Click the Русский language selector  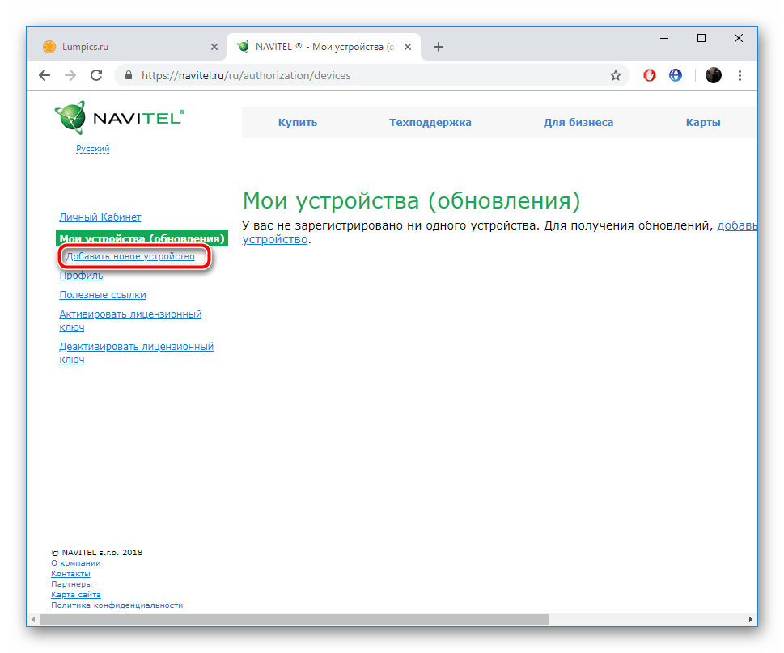pos(92,149)
